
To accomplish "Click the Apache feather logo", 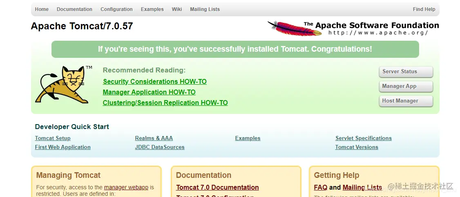I will [295, 28].
